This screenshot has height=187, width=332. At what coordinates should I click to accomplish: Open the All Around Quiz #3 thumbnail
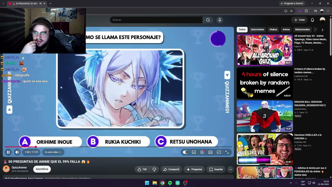(265, 50)
